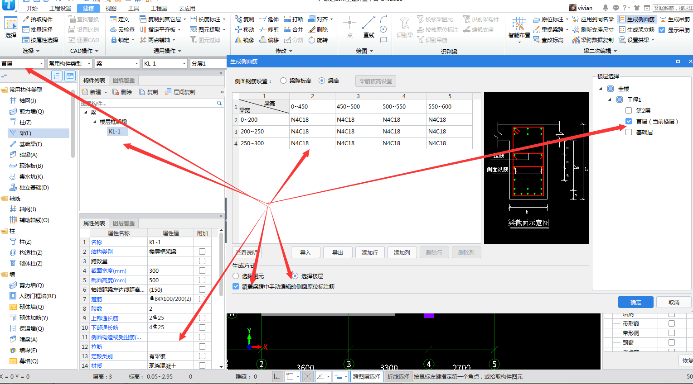The image size is (693, 384).
Task: Click the 批量选择 batch select tool
Action: pyautogui.click(x=38, y=29)
